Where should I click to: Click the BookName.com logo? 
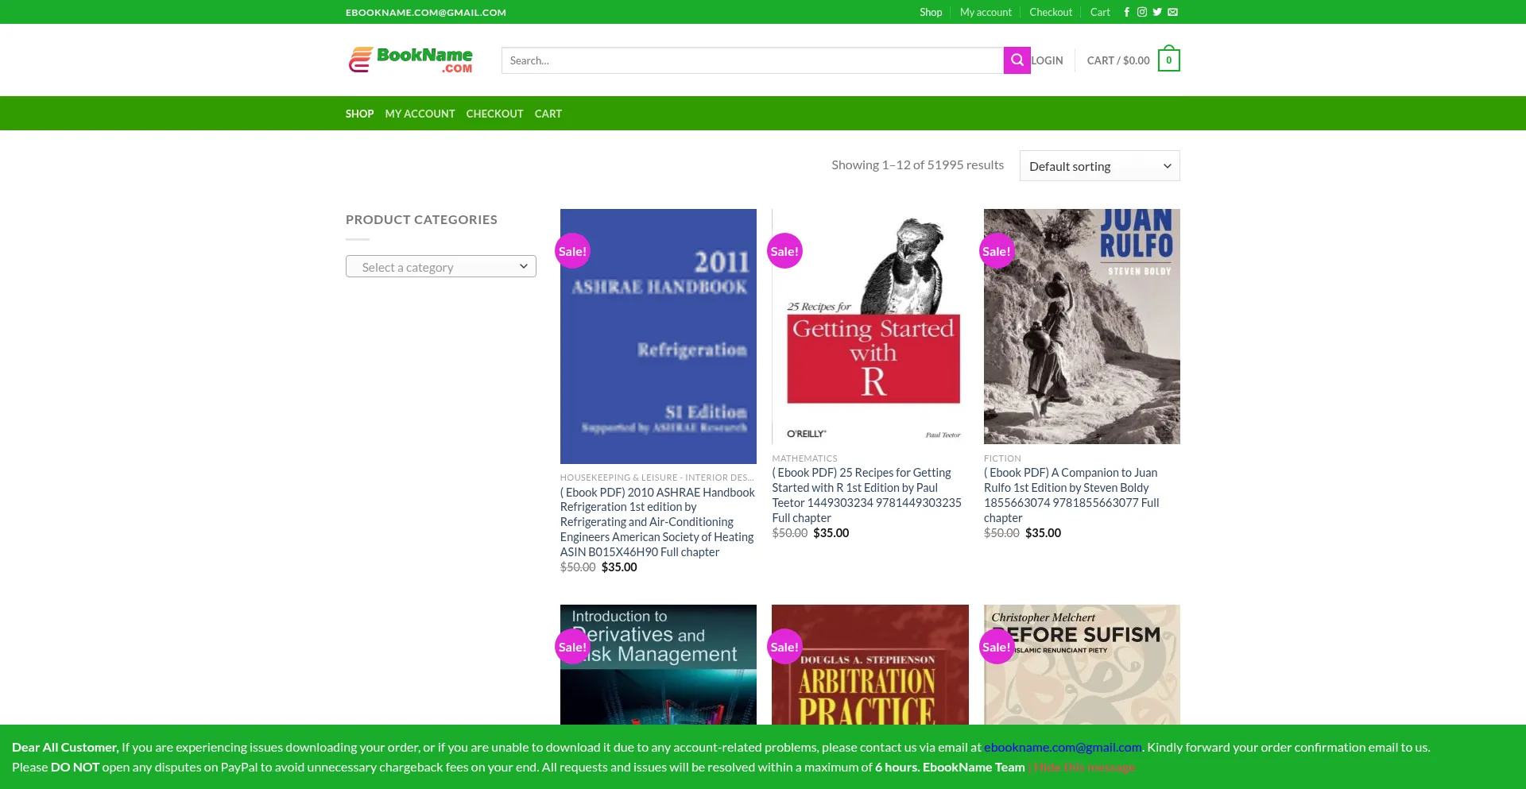pyautogui.click(x=410, y=60)
